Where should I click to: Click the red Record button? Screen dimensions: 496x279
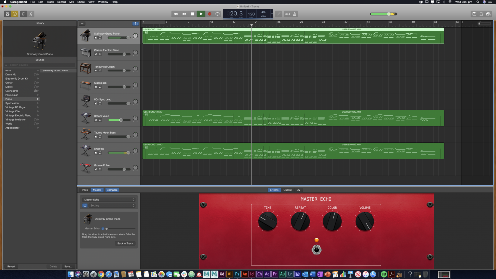point(209,14)
